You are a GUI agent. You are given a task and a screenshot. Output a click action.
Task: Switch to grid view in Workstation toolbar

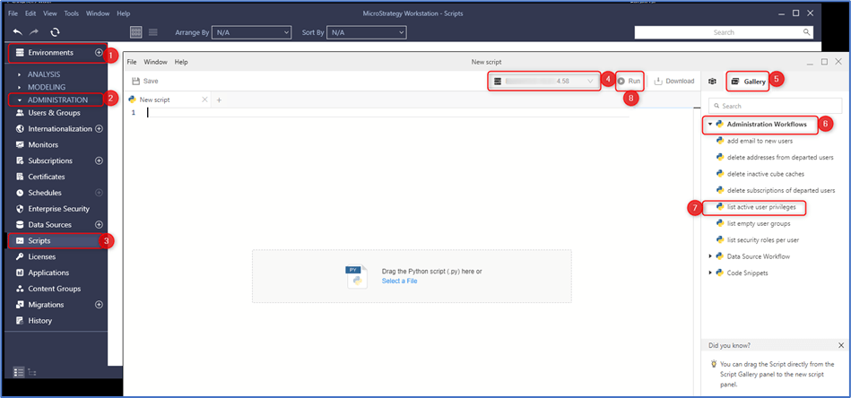pyautogui.click(x=136, y=32)
